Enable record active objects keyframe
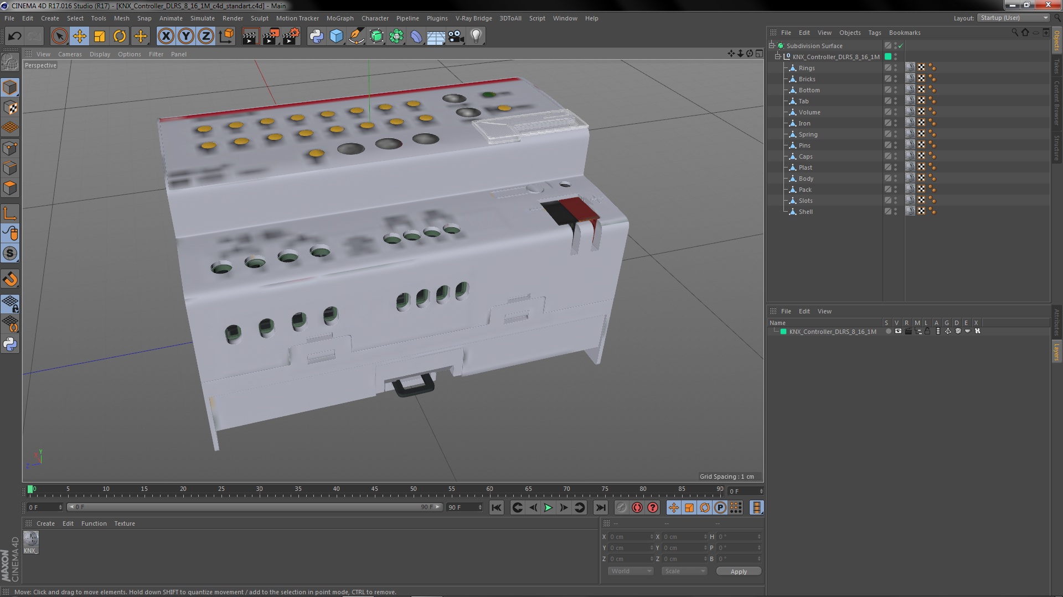 tap(622, 507)
